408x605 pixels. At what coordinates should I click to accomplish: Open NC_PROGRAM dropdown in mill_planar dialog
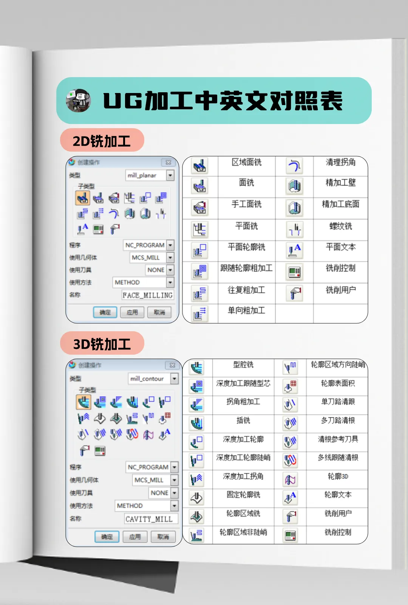click(170, 245)
